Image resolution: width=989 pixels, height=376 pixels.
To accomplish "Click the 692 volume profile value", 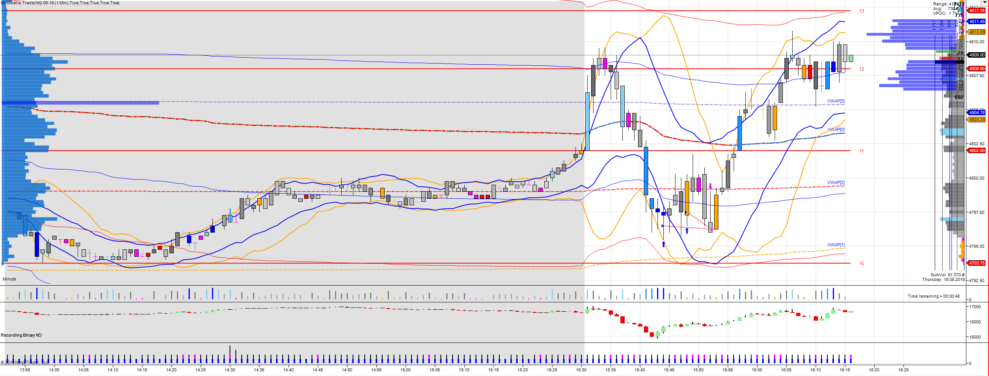I will coord(959,97).
